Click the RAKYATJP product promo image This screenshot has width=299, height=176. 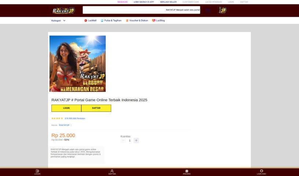[77, 63]
